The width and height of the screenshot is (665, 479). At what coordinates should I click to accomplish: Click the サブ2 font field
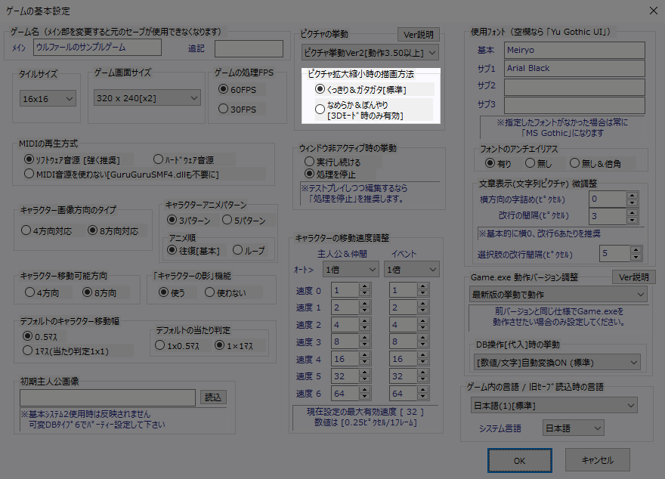pyautogui.click(x=574, y=87)
